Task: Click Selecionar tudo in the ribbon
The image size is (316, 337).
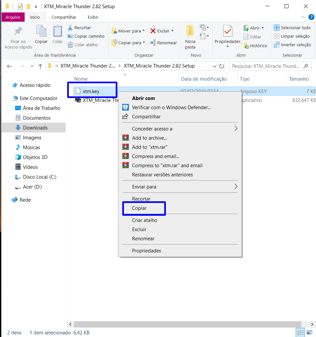Action: pos(292,28)
